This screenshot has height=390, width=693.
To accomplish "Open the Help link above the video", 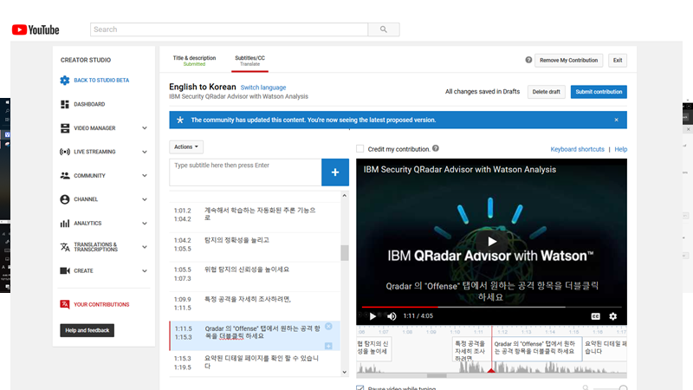I will 620,149.
